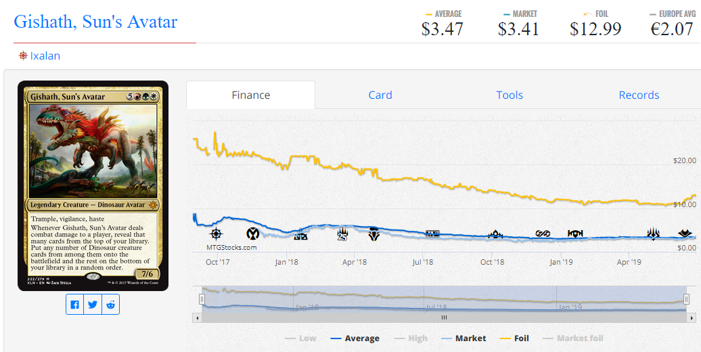The width and height of the screenshot is (701, 352).
Task: Click the Core Set marker near Jul '18
Action: [x=432, y=233]
